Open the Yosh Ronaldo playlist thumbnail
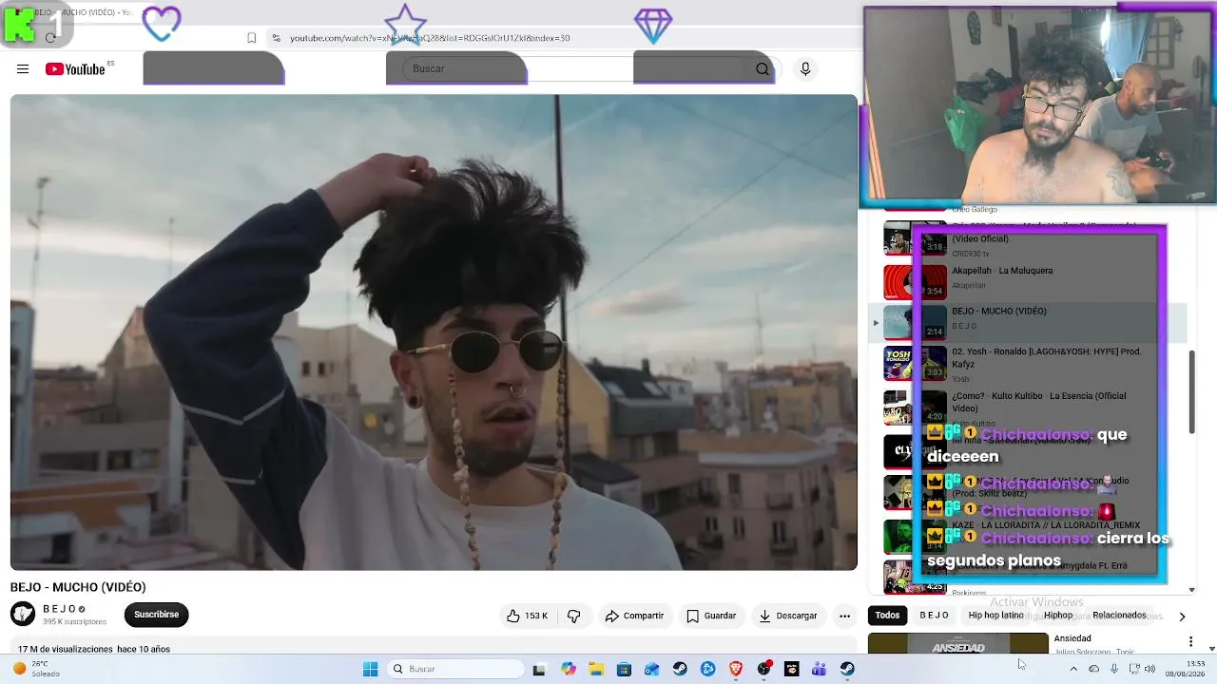The height and width of the screenshot is (684, 1217). (x=915, y=364)
